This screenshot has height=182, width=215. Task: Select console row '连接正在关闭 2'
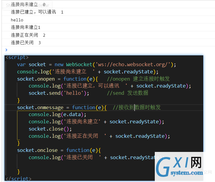click(x=108, y=35)
